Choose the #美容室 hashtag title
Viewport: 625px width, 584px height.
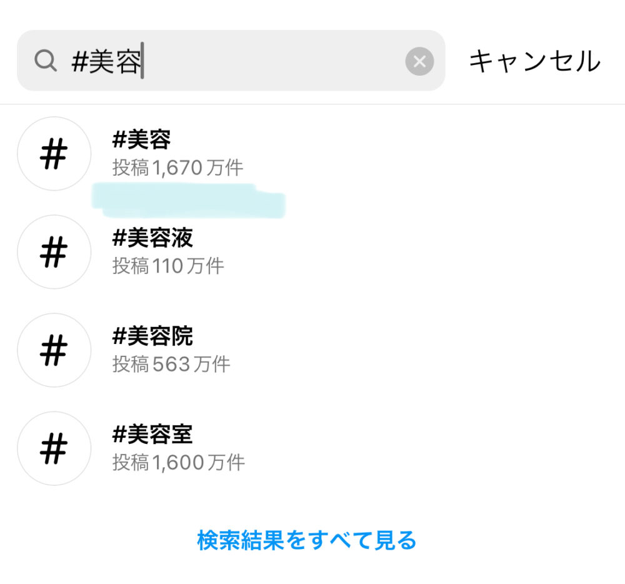tap(152, 435)
